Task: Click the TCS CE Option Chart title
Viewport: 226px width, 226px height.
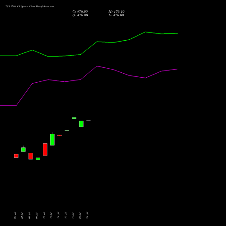Action: pos(29,7)
